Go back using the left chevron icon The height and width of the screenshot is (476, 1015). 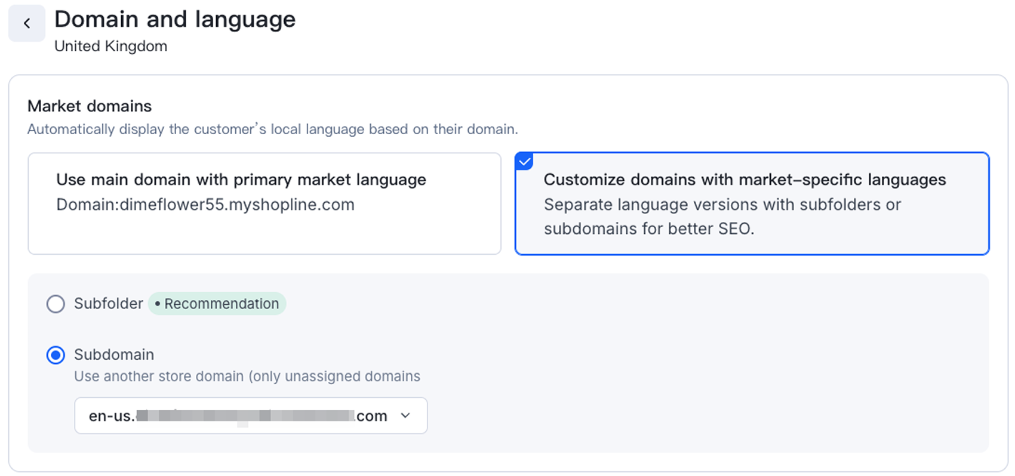[27, 23]
